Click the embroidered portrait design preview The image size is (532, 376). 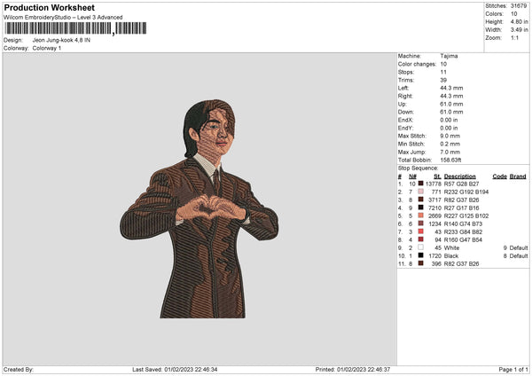[x=199, y=208]
